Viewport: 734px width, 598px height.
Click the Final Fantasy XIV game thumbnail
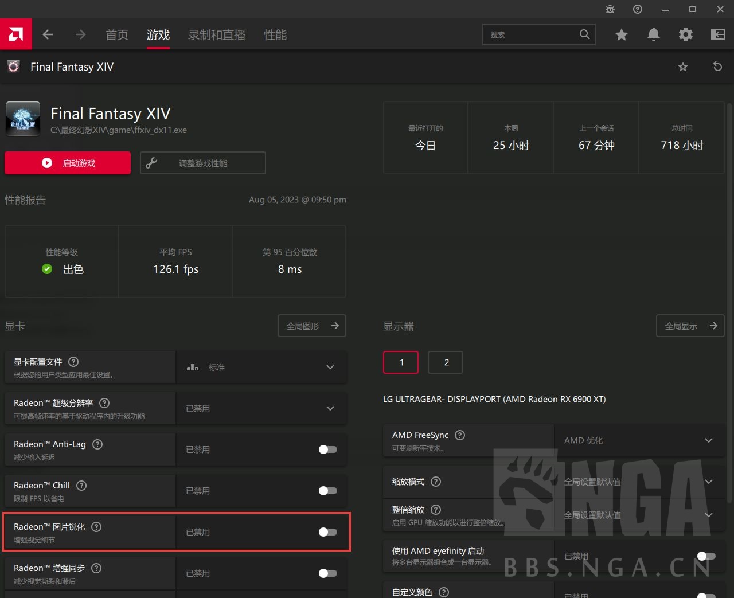(x=23, y=119)
